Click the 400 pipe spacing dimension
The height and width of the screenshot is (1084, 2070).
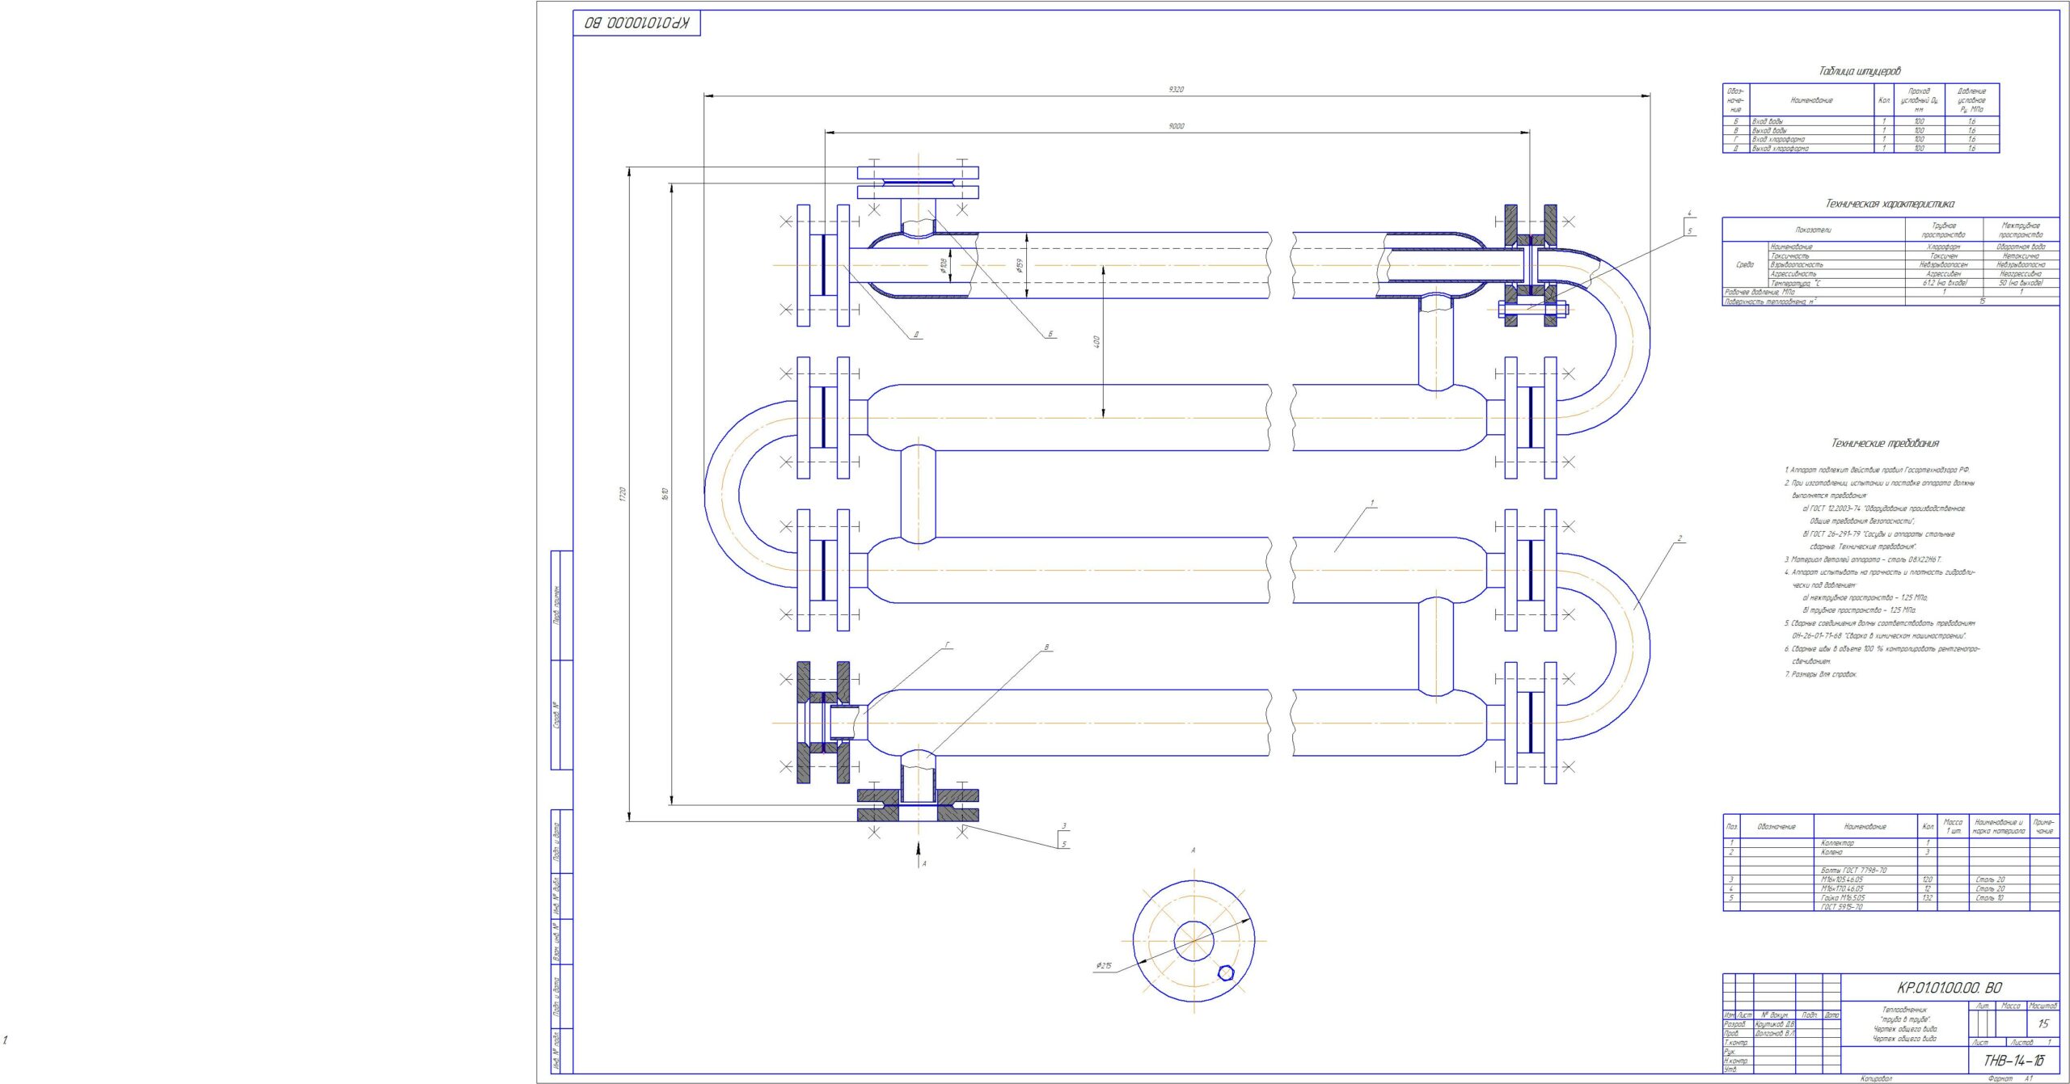tap(1097, 342)
